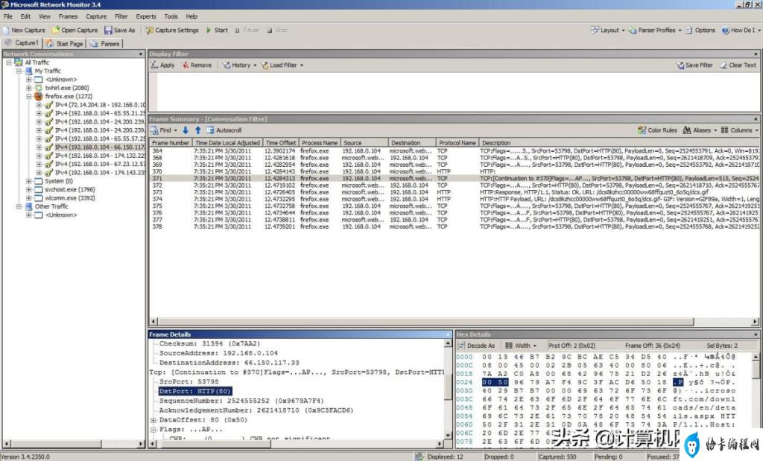
Task: Select conversation 192.168.0.104 - 66.150.117
Action: pos(100,147)
